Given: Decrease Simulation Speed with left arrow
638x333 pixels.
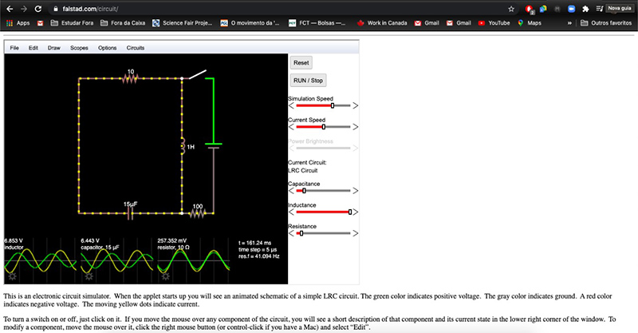Looking at the screenshot, I should (x=291, y=105).
